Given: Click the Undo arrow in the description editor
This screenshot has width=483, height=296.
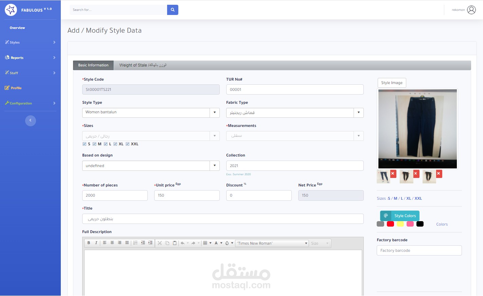Looking at the screenshot, I should (x=183, y=243).
